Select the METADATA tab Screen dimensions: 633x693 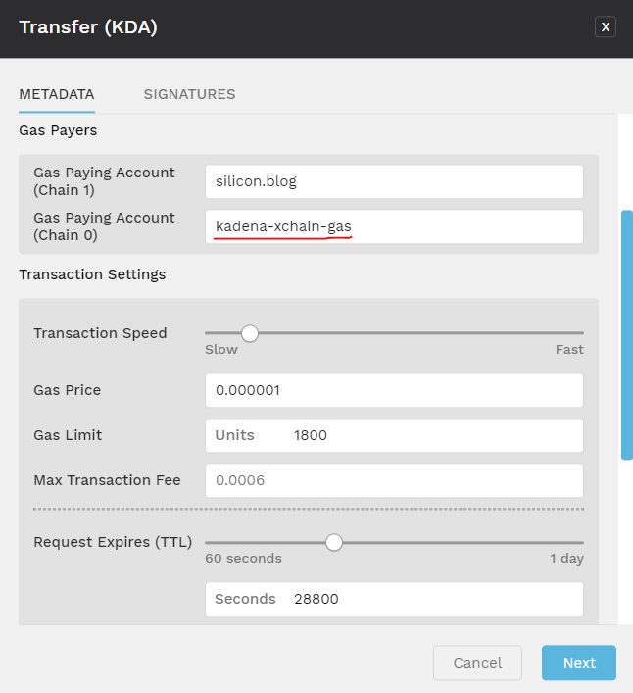[57, 94]
